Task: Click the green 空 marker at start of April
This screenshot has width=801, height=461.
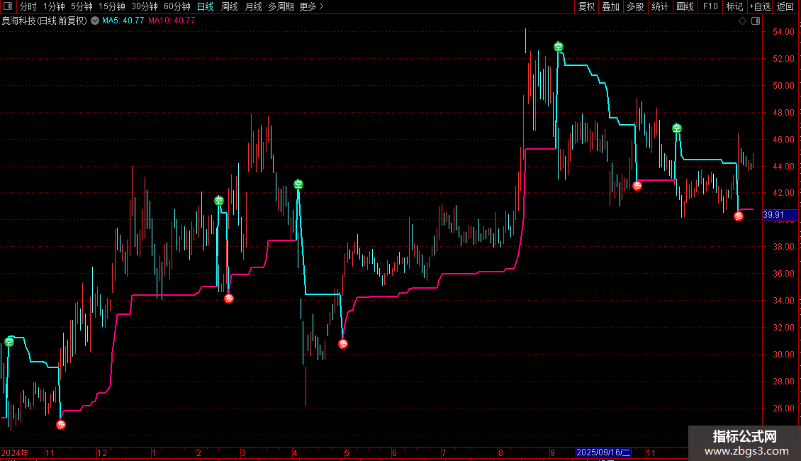Action: [x=298, y=184]
